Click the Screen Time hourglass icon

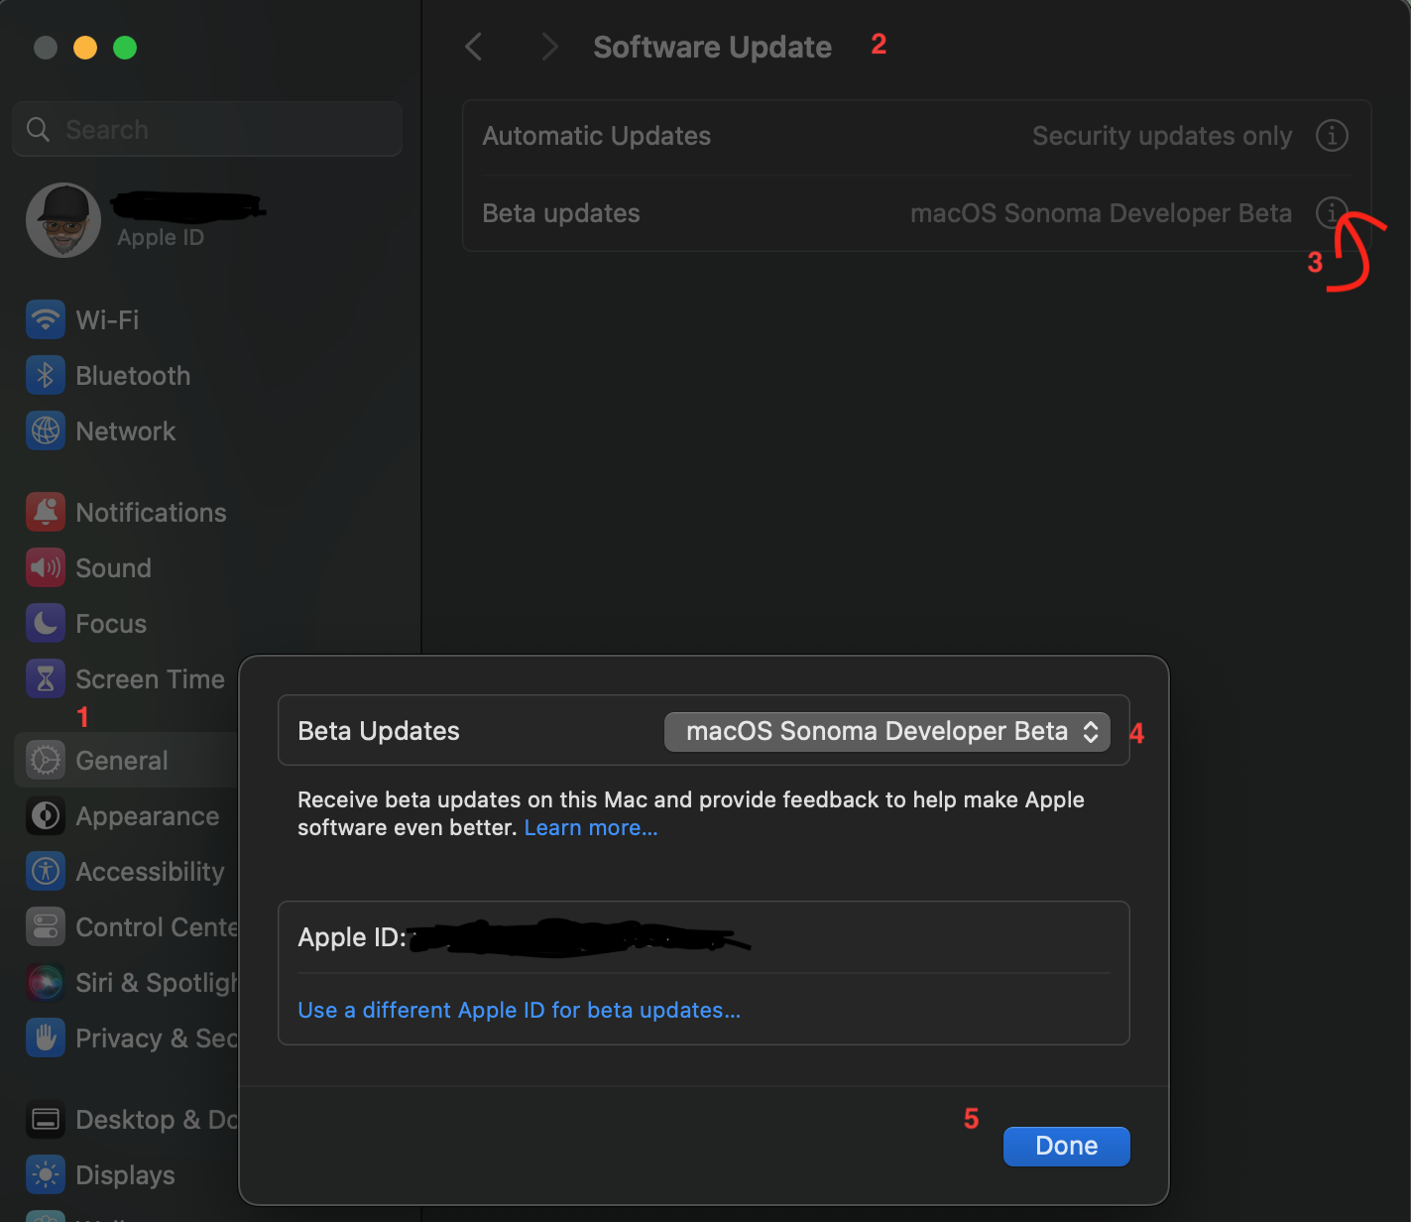tap(46, 678)
